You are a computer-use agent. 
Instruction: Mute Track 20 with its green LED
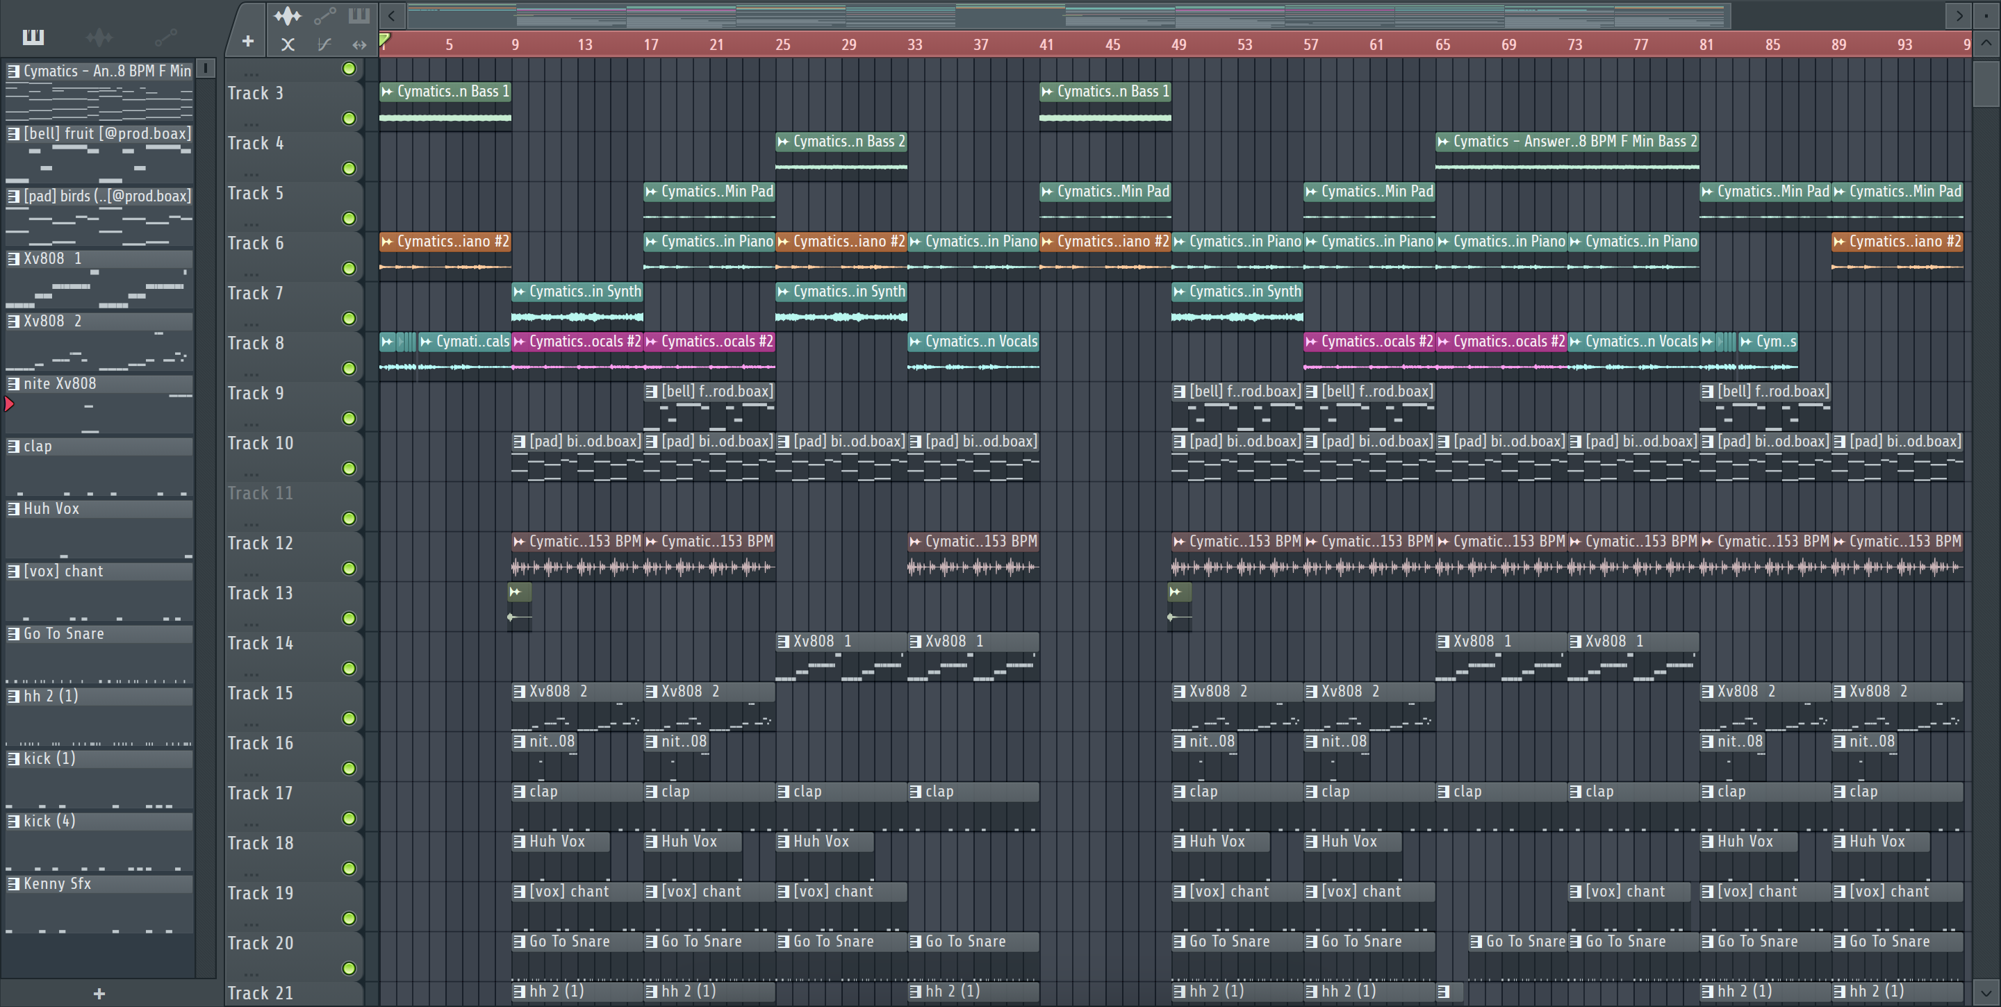pos(349,968)
